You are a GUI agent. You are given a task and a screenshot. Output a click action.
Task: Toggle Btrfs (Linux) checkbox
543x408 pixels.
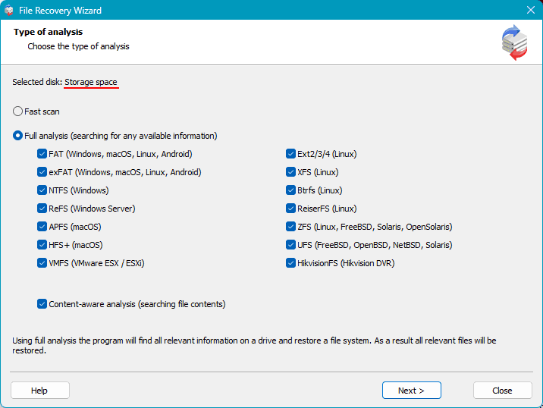290,190
